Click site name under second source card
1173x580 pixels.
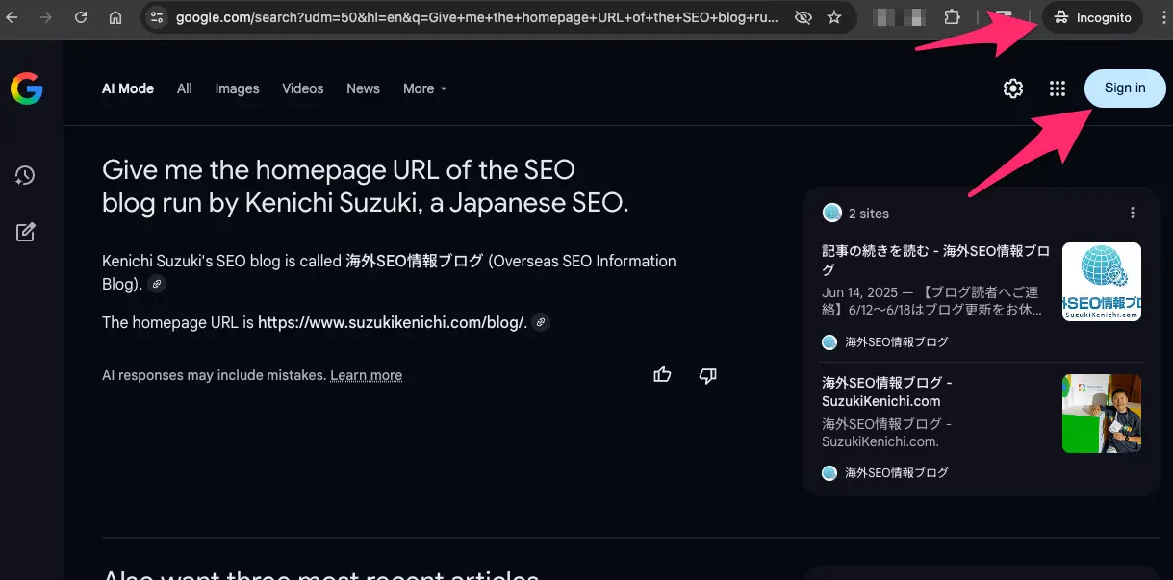[897, 472]
